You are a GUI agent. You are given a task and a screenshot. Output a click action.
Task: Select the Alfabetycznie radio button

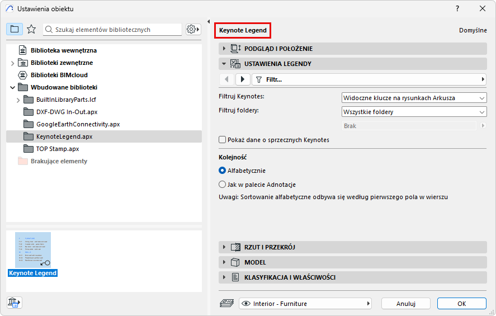pos(223,171)
